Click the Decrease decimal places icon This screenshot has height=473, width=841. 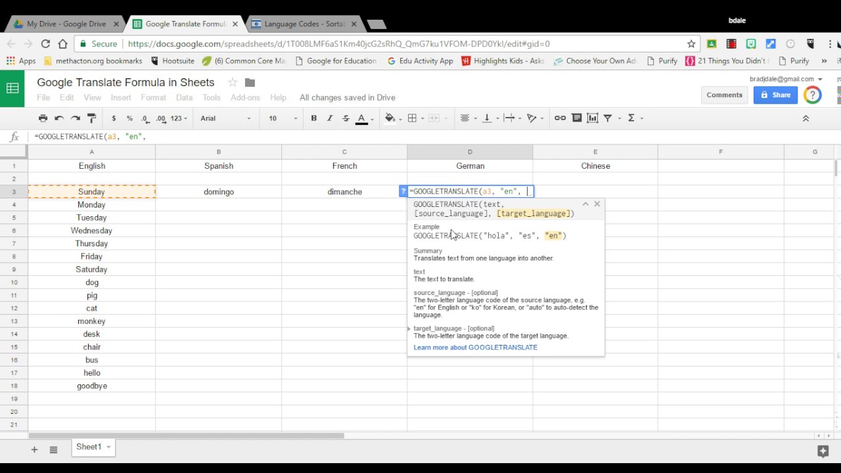click(145, 118)
